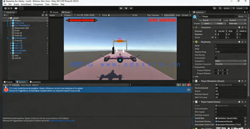
Task: Open the editor Layout dropdown
Action: click(x=242, y=8)
